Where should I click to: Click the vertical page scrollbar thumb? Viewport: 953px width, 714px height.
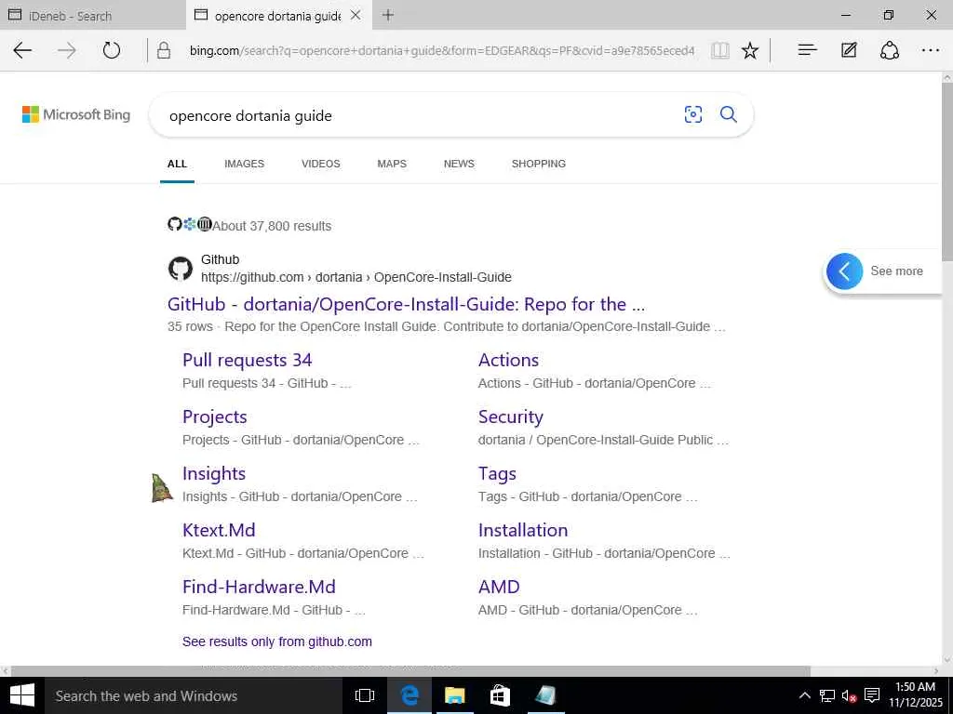[946, 172]
